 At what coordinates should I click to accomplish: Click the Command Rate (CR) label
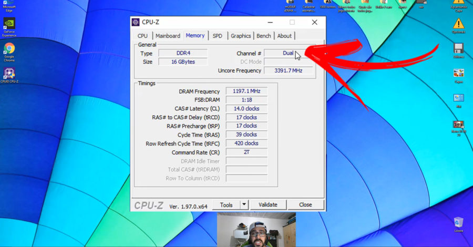(x=196, y=152)
